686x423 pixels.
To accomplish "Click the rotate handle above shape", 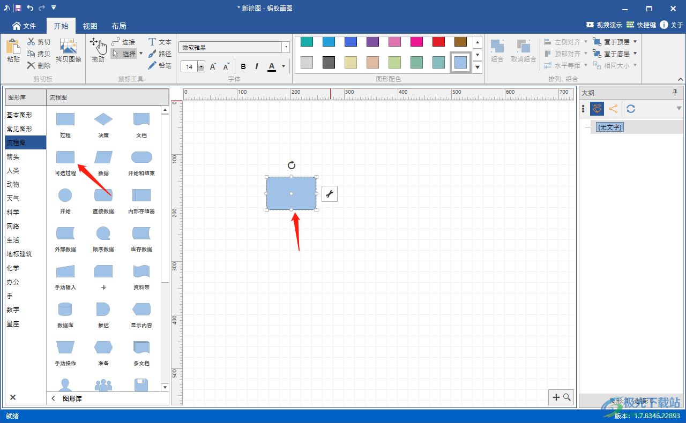I will 292,165.
